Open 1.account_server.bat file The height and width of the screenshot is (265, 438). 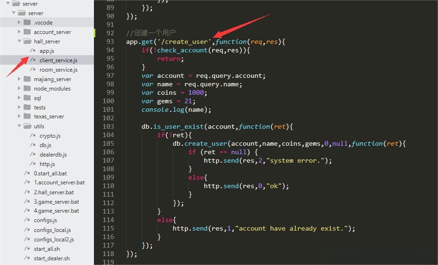(59, 182)
